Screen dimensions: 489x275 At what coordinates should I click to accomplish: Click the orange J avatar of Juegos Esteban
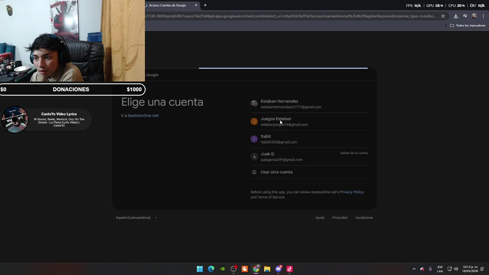pos(254,121)
